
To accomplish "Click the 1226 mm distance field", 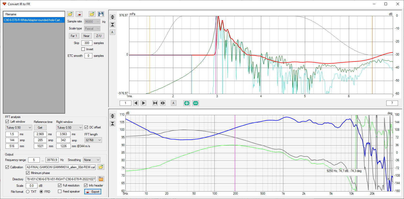I will (x=63, y=146).
